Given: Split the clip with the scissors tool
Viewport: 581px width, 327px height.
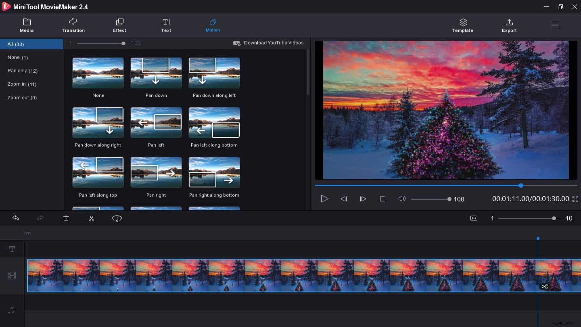Looking at the screenshot, I should pos(92,218).
